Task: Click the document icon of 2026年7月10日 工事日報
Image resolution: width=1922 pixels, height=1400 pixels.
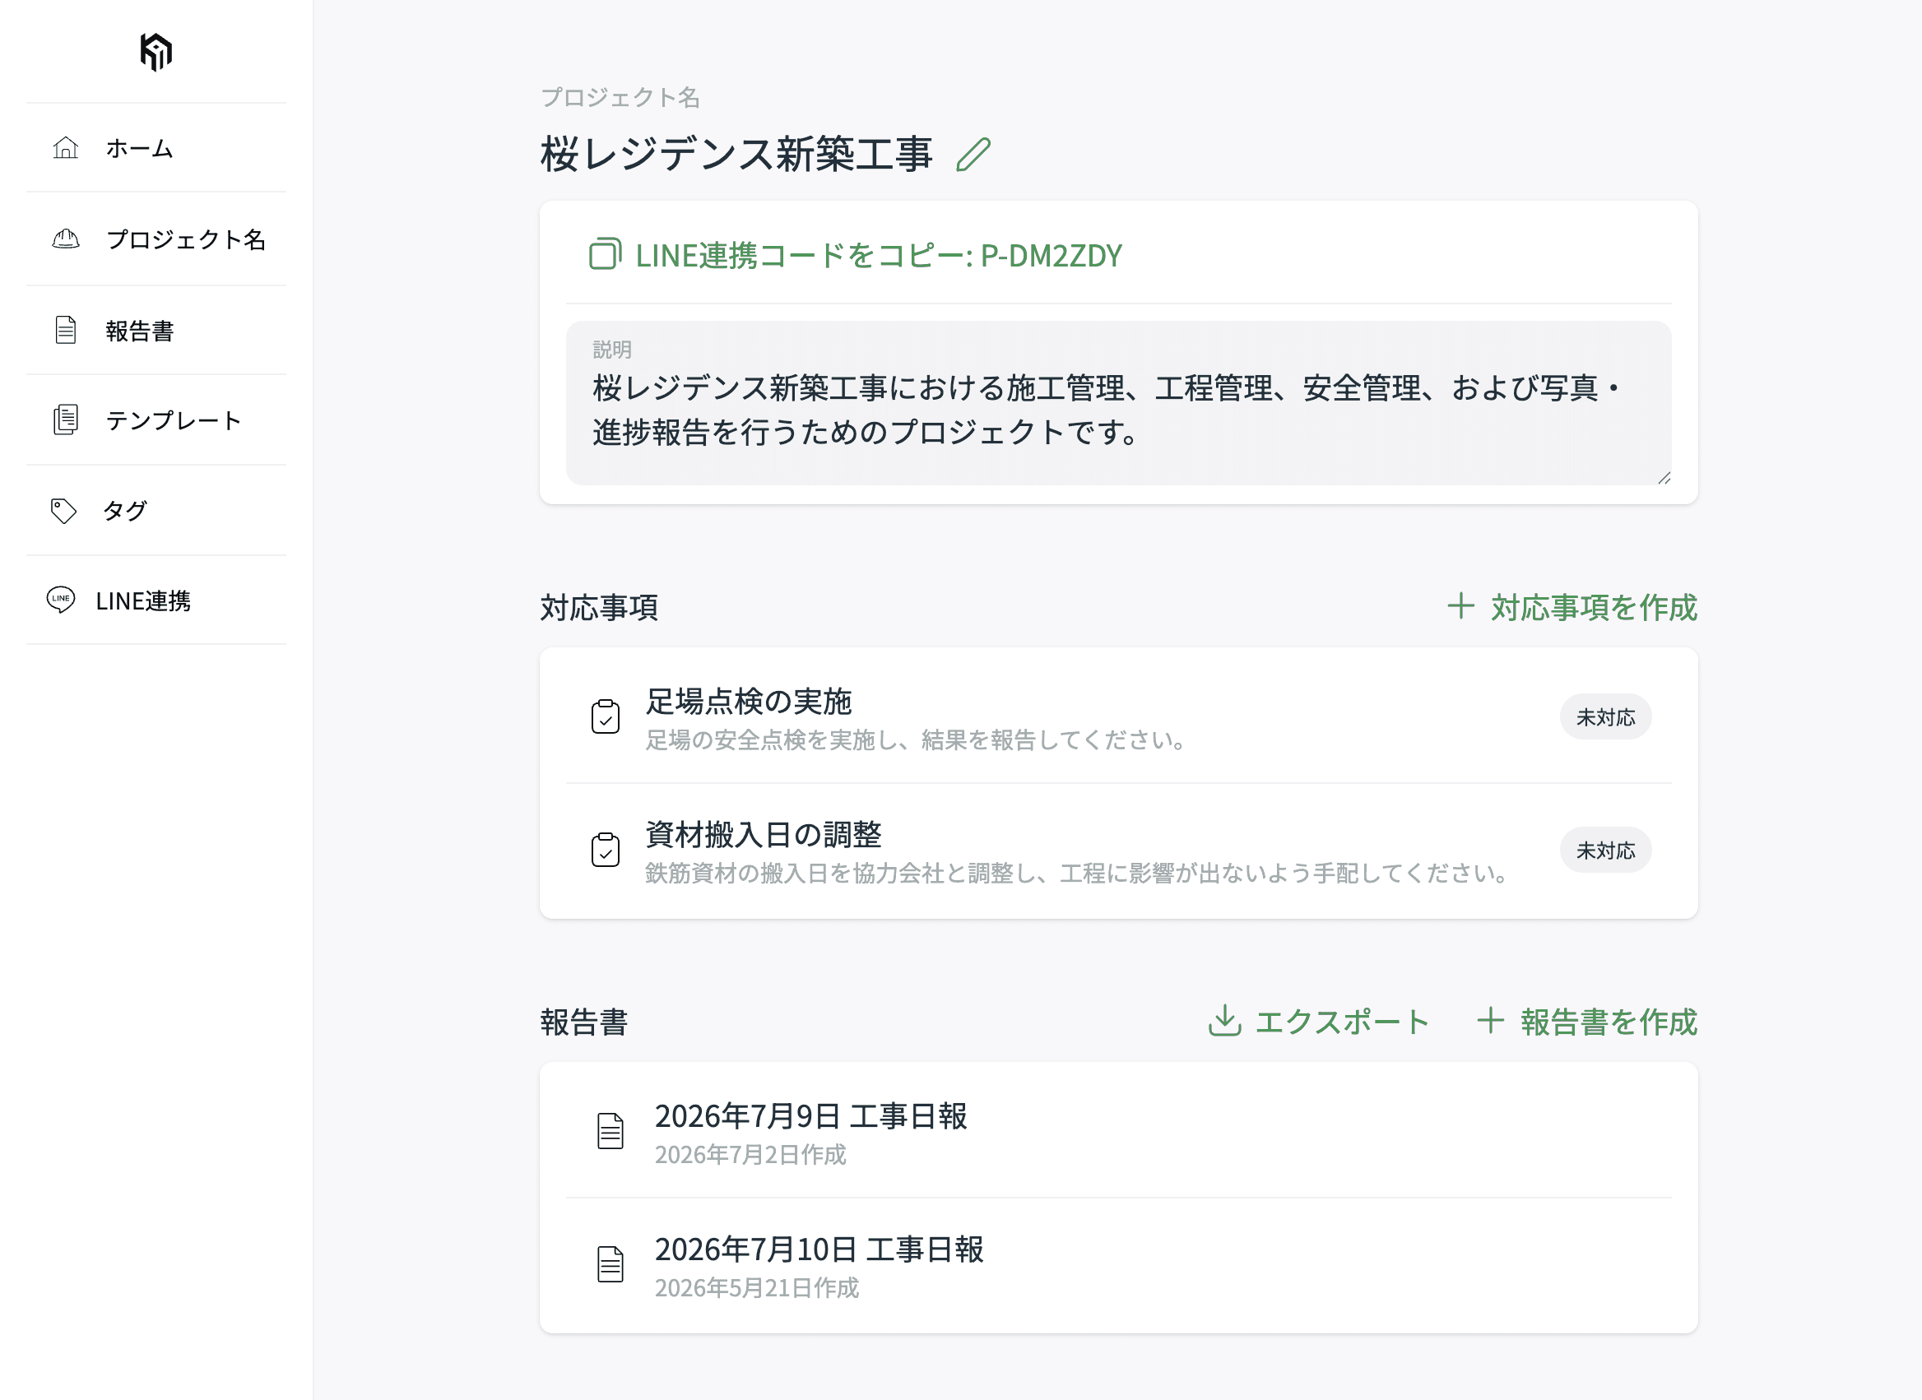Action: pos(610,1264)
